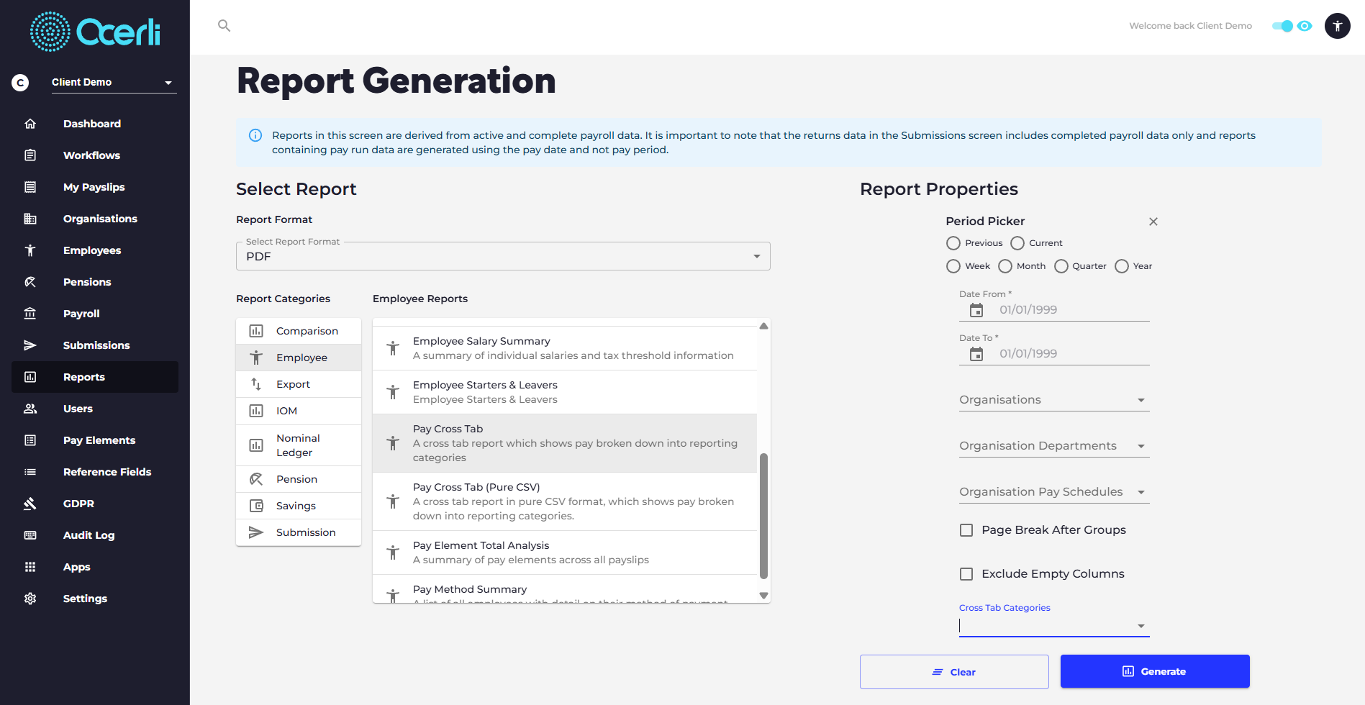Screen dimensions: 1365x705
Task: Go to Payroll in the sidebar
Action: pyautogui.click(x=95, y=314)
